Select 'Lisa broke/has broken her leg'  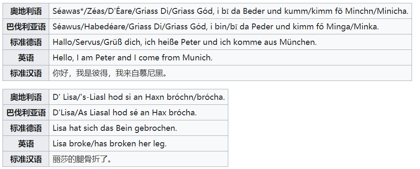pos(110,143)
